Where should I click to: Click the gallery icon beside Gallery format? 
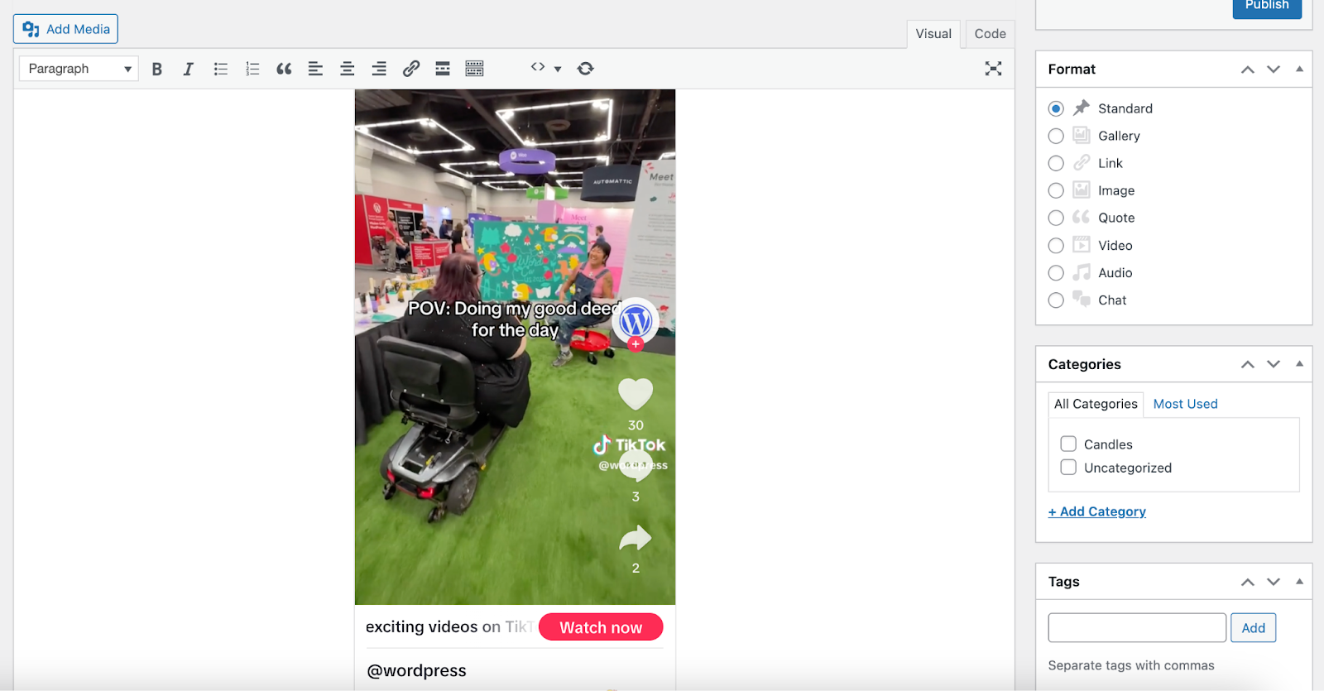(1082, 135)
